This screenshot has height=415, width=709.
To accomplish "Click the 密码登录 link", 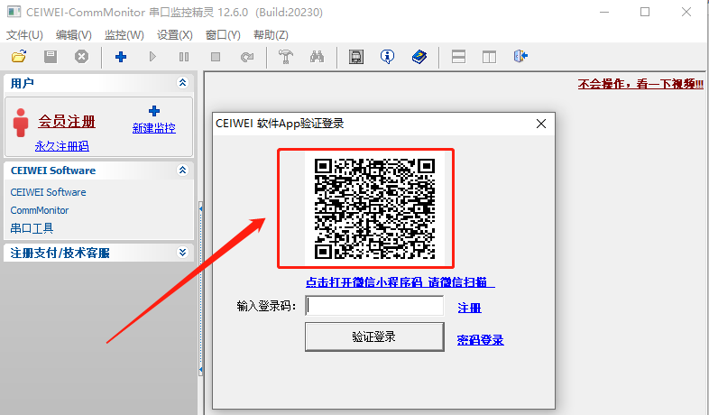I will (x=480, y=340).
